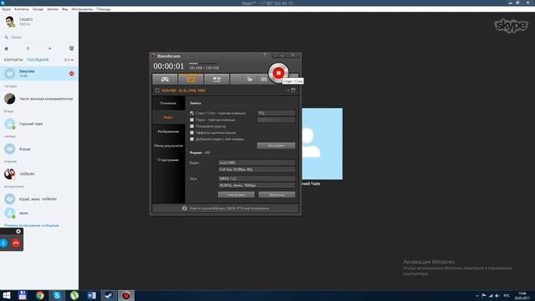Image resolution: width=535 pixels, height=301 pixels.
Task: Click the contact avatar in the Skype call area
Action: [322, 144]
